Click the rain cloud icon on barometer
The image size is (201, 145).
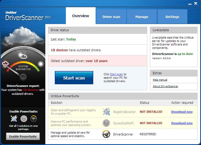tap(6, 64)
